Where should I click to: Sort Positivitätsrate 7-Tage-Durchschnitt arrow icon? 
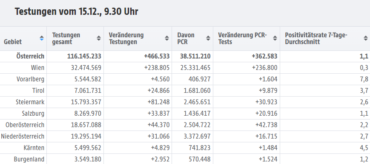click(365, 38)
